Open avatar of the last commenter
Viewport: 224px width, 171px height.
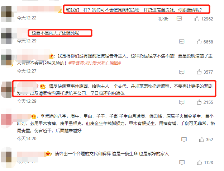tap(6, 157)
